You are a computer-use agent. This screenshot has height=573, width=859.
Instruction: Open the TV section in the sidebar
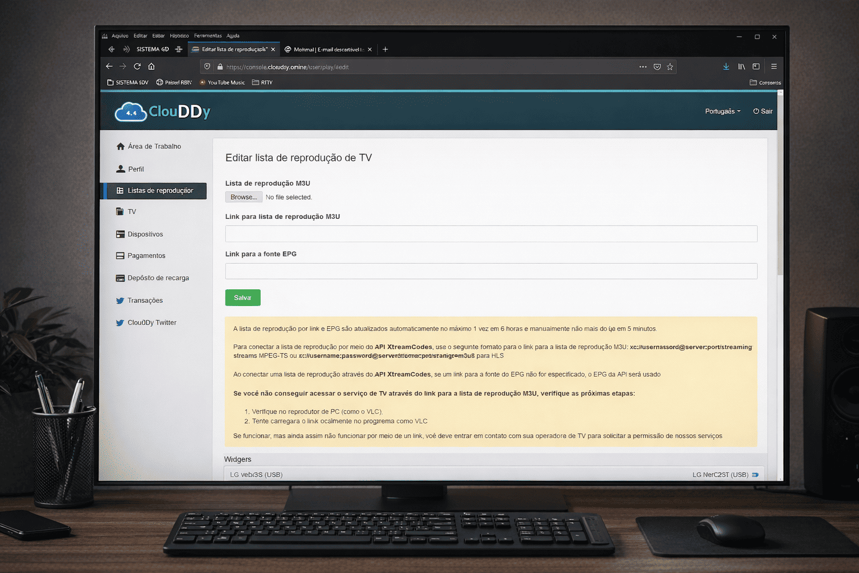[132, 212]
